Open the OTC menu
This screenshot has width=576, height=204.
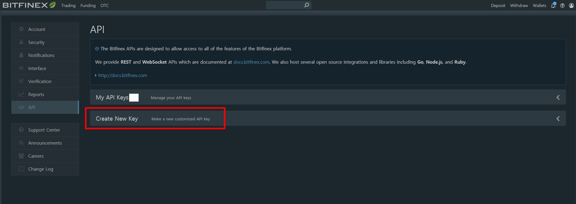[105, 5]
